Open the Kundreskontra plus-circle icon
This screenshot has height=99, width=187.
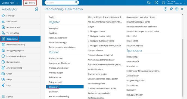[3, 62]
